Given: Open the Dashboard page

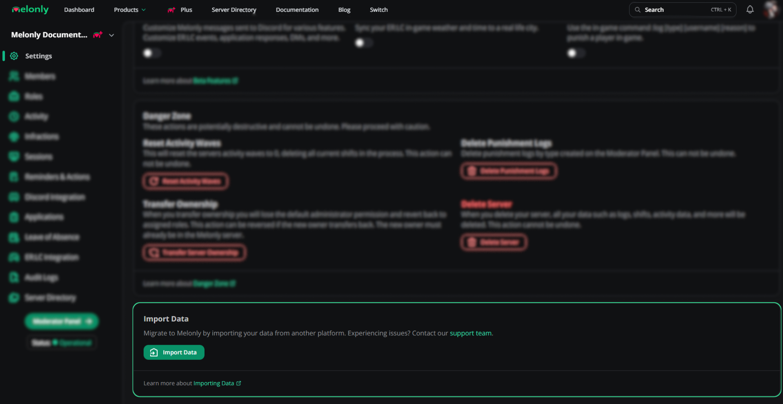Looking at the screenshot, I should (x=79, y=10).
